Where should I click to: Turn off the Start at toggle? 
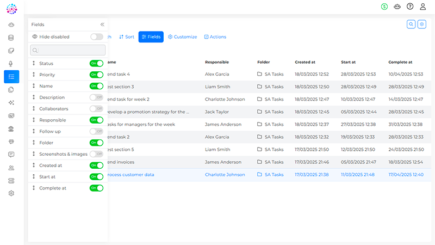coord(96,176)
